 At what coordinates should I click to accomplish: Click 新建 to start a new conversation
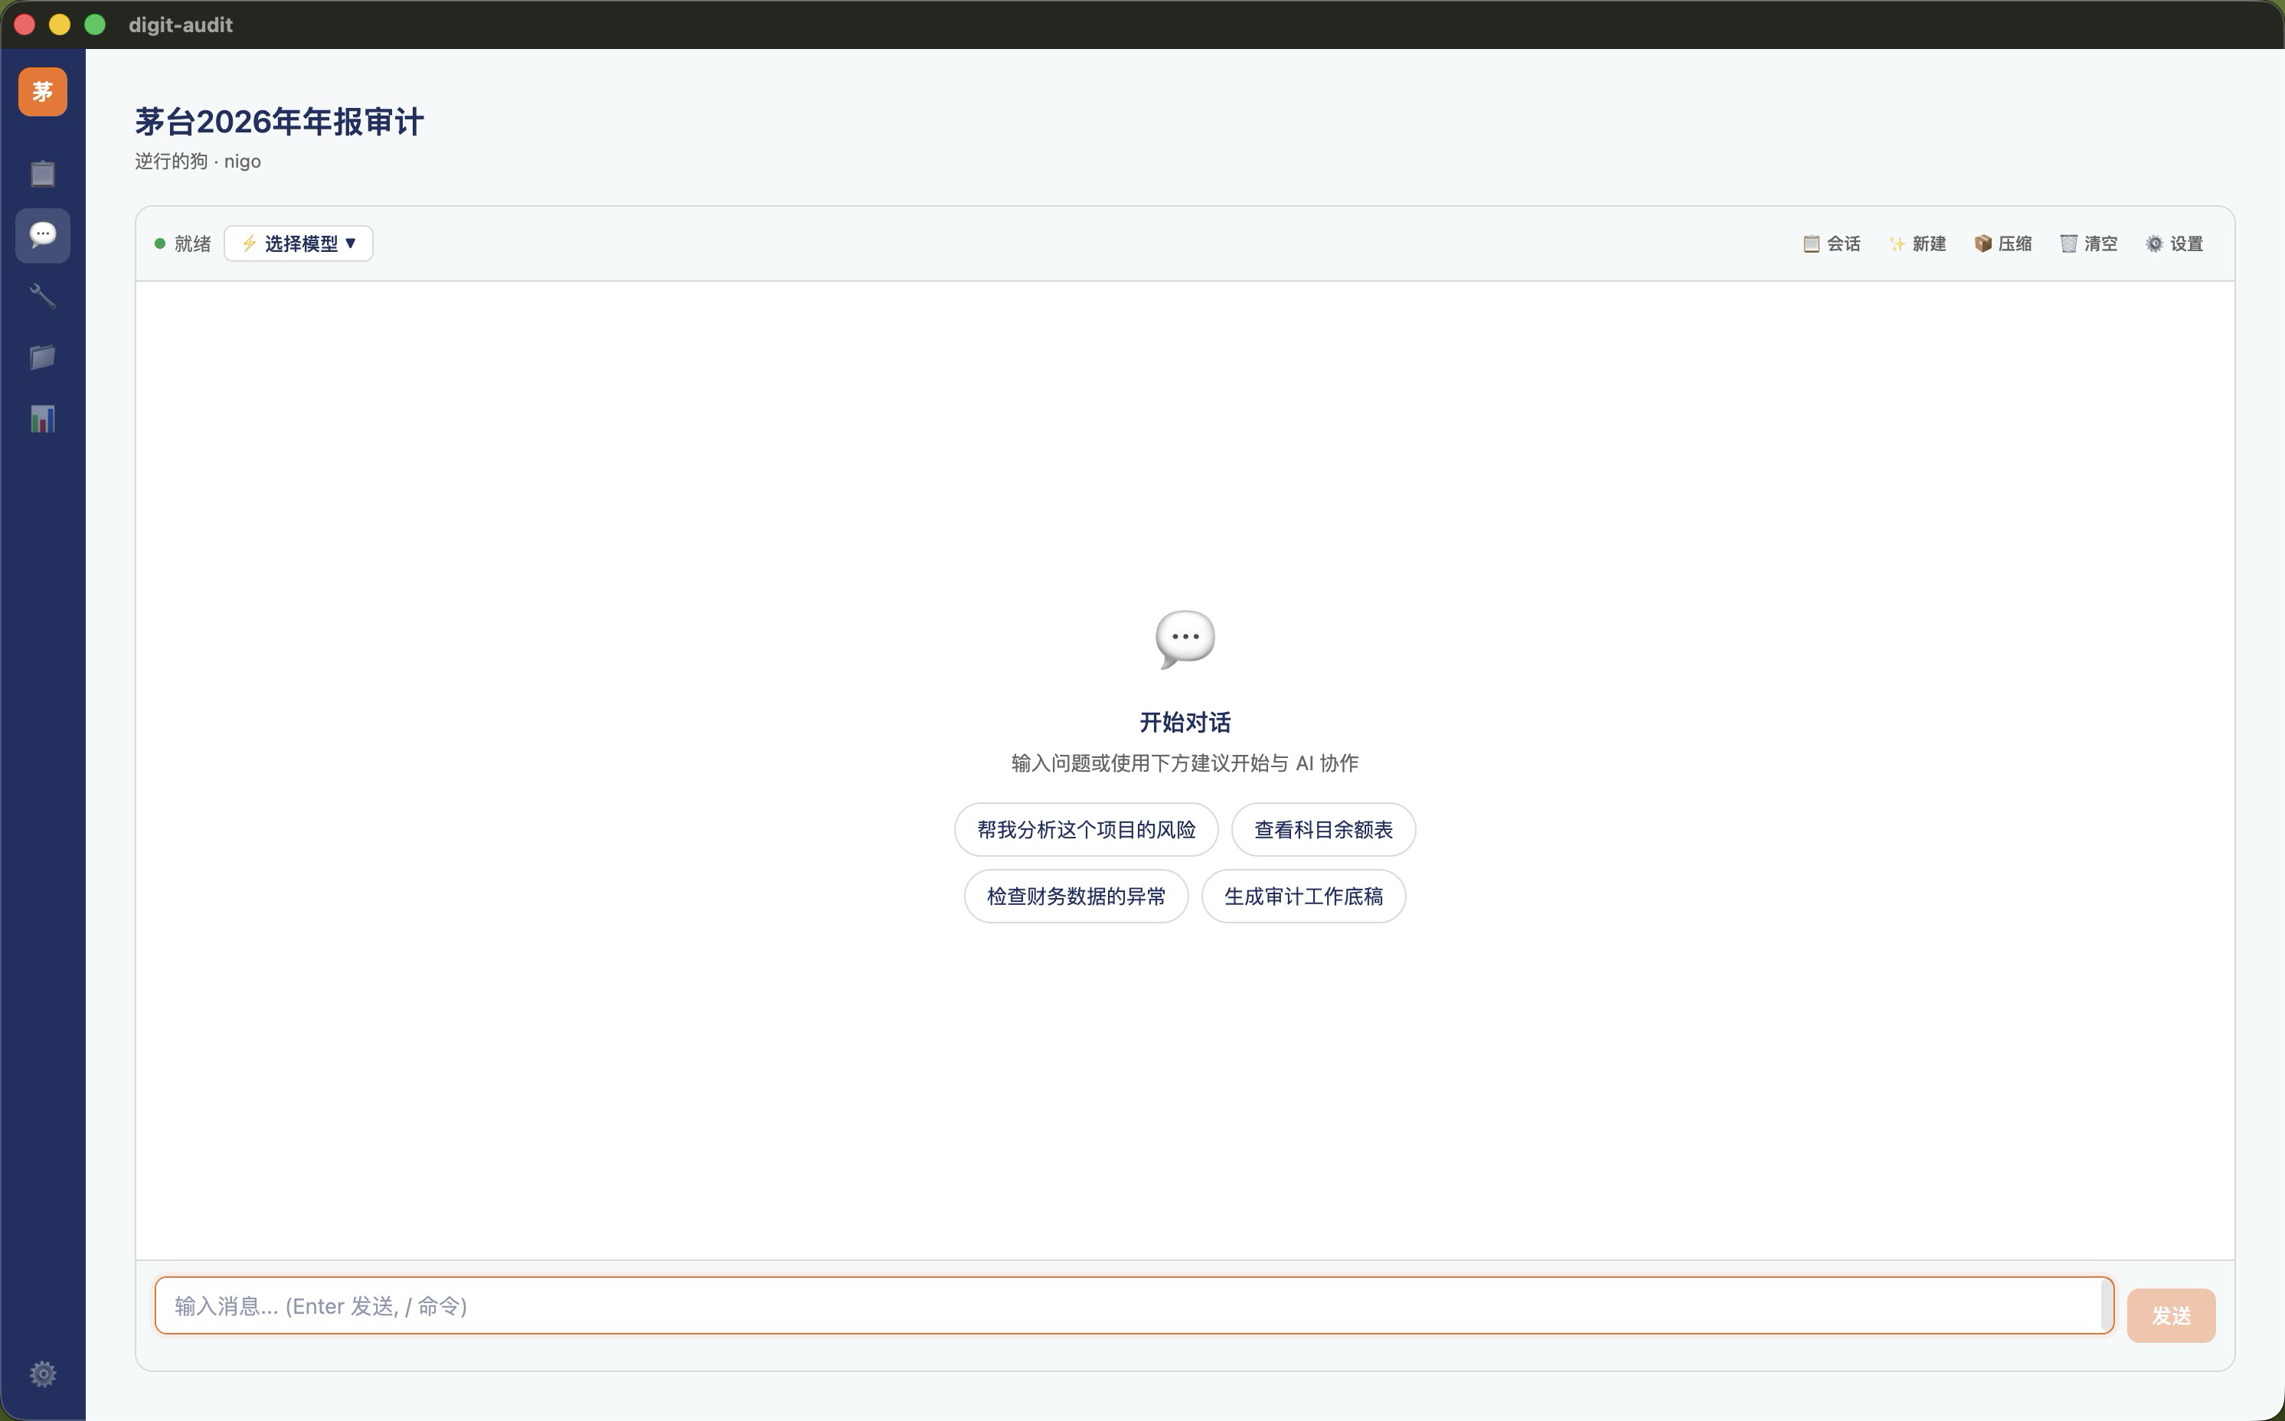[x=1917, y=243]
